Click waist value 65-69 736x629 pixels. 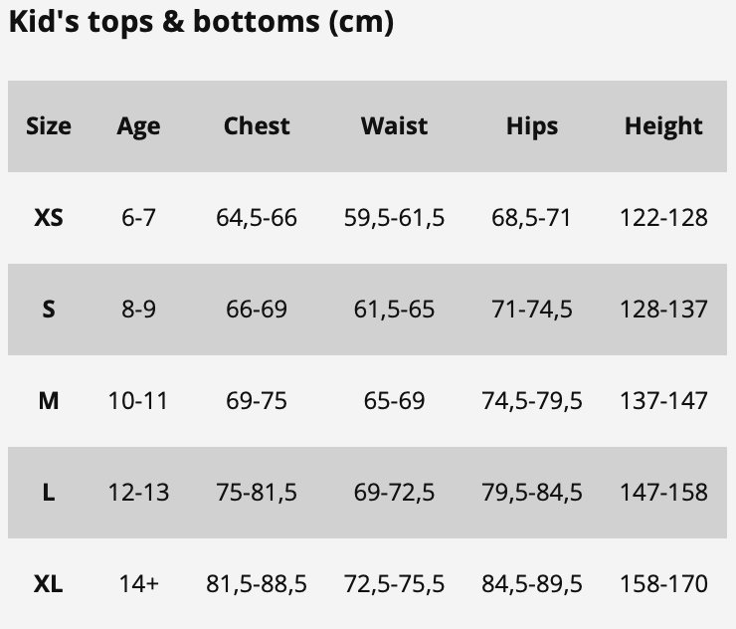tap(394, 400)
